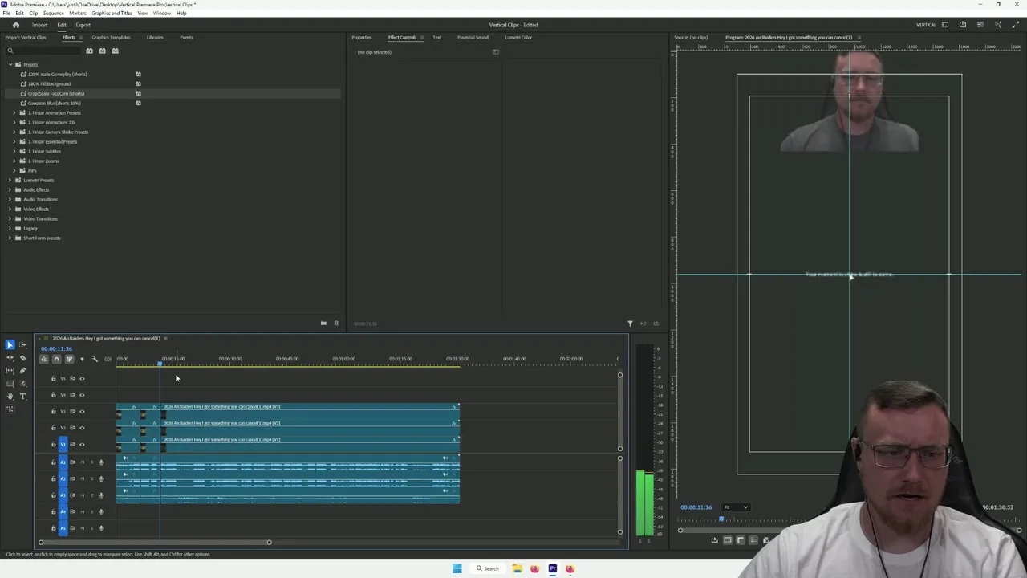Filter by Accelerated Effects icon
The image size is (1027, 578).
(x=89, y=51)
